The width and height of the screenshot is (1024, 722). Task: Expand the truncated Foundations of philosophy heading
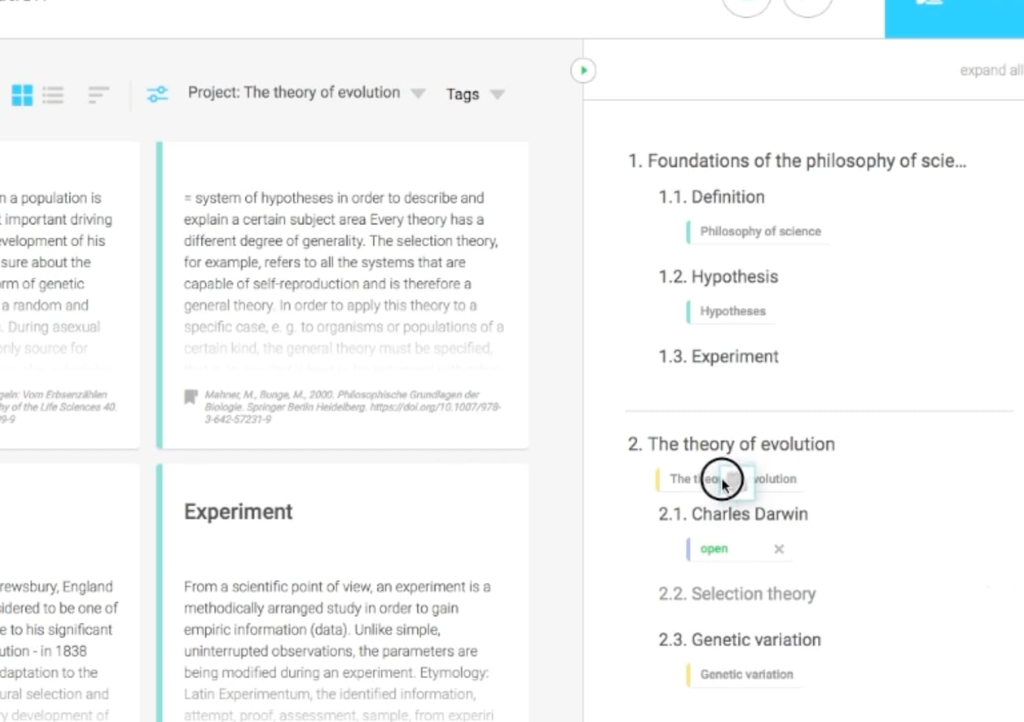[797, 160]
